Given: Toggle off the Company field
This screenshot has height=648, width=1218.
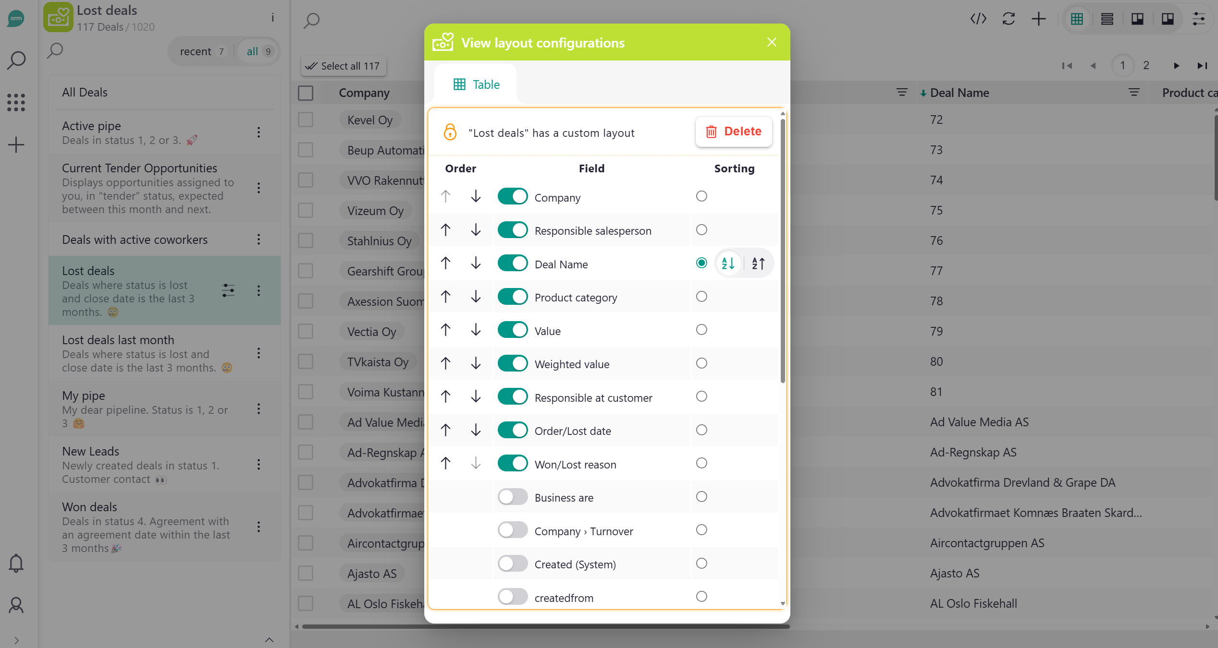Looking at the screenshot, I should (513, 196).
